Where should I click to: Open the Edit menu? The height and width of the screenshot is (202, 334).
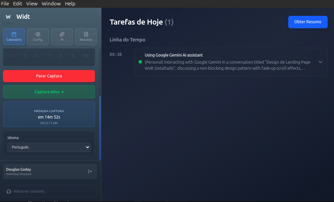pos(18,4)
